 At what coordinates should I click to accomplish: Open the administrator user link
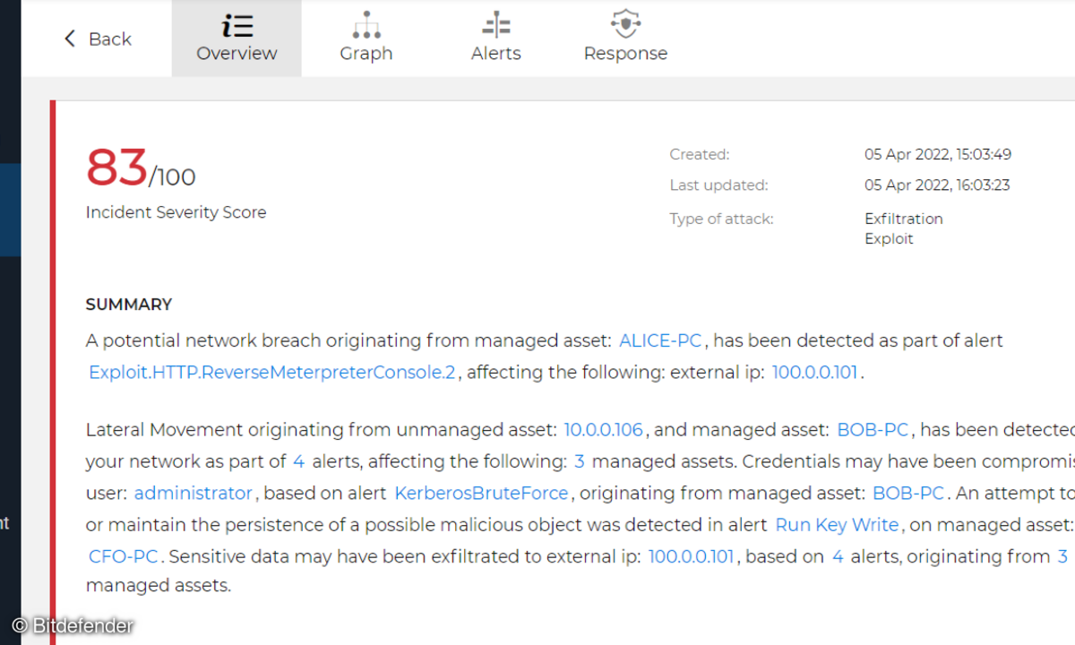tap(193, 493)
